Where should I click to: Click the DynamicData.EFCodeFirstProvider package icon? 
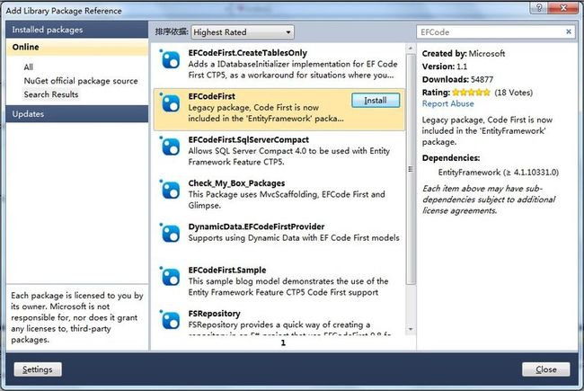tap(170, 234)
